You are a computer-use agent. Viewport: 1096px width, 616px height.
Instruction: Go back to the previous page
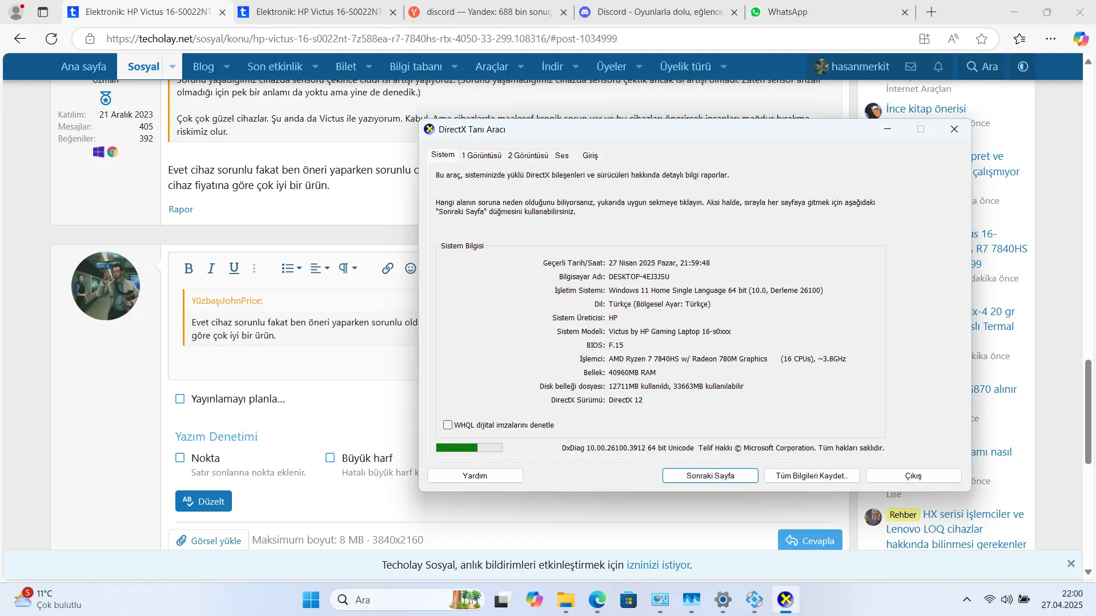pos(20,39)
